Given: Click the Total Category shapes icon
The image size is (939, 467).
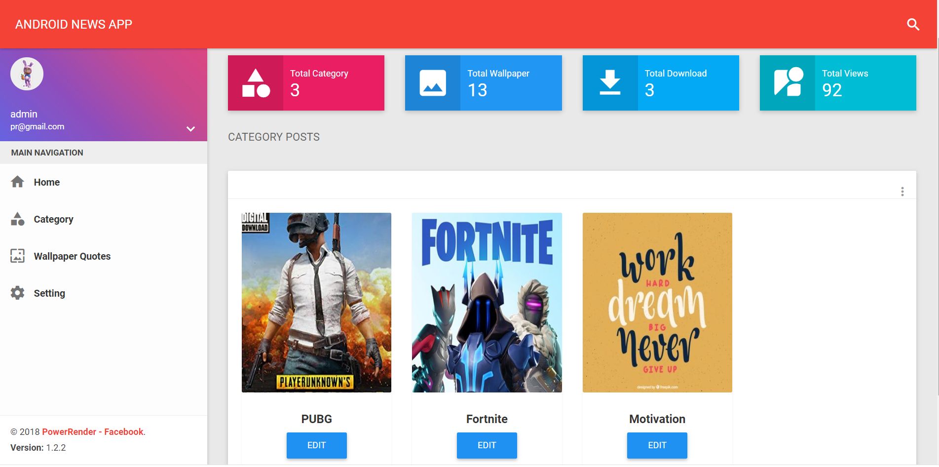Looking at the screenshot, I should tap(256, 83).
